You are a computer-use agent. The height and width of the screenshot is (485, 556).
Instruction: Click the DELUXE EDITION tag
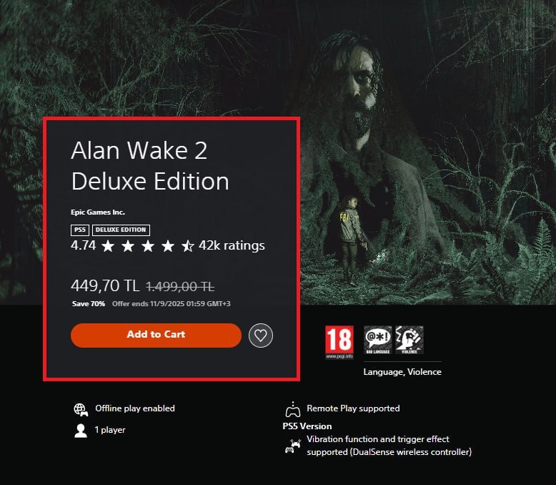(x=121, y=230)
